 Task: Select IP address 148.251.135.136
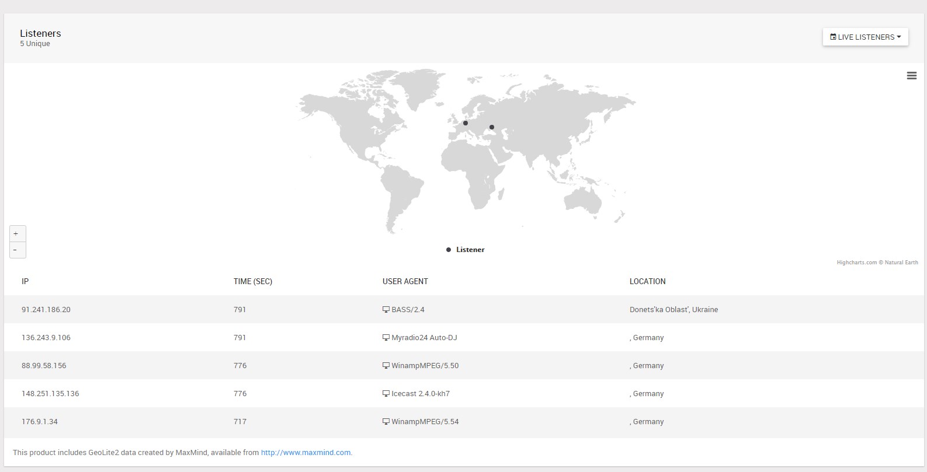pos(50,393)
